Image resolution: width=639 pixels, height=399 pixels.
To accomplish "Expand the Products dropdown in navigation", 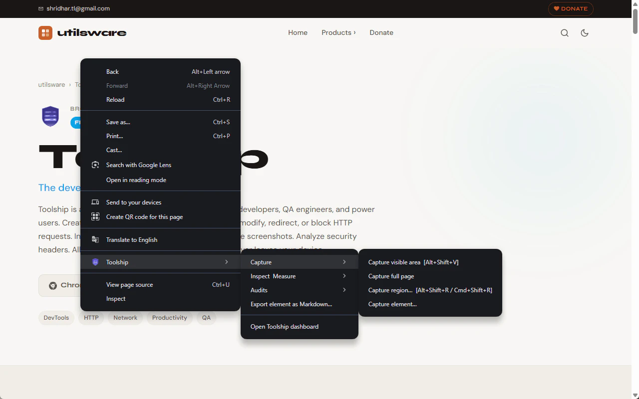I will click(338, 32).
